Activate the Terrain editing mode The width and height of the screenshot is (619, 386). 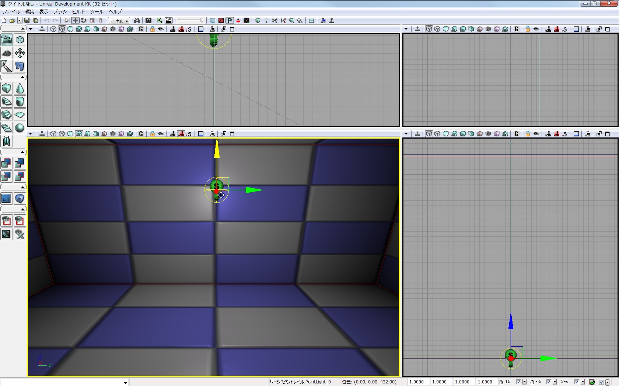pyautogui.click(x=7, y=53)
